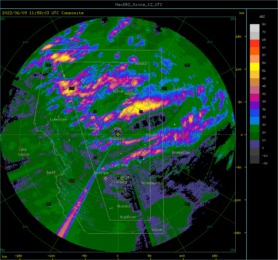The image size is (278, 260).
Task: Click the Stettler city label
Action: tap(180, 89)
